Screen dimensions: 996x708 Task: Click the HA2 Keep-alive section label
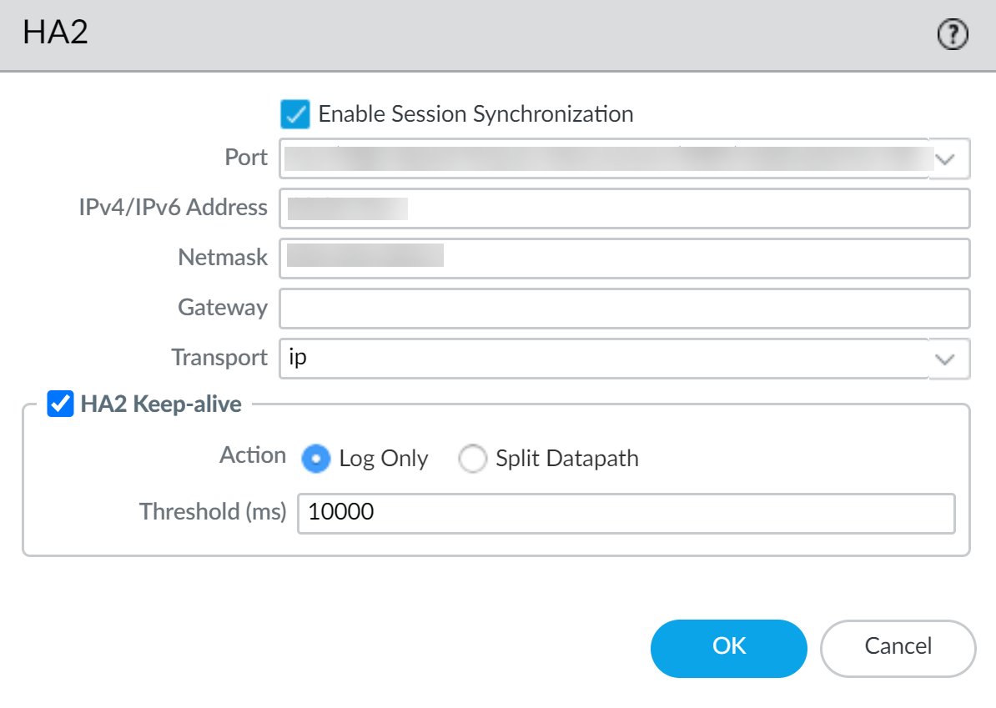tap(161, 404)
